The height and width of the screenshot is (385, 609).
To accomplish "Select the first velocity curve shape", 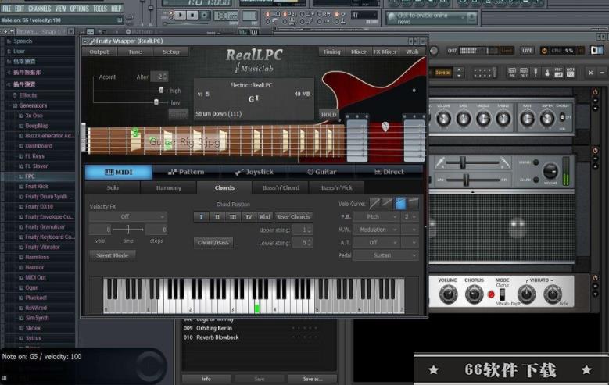I will (x=374, y=203).
